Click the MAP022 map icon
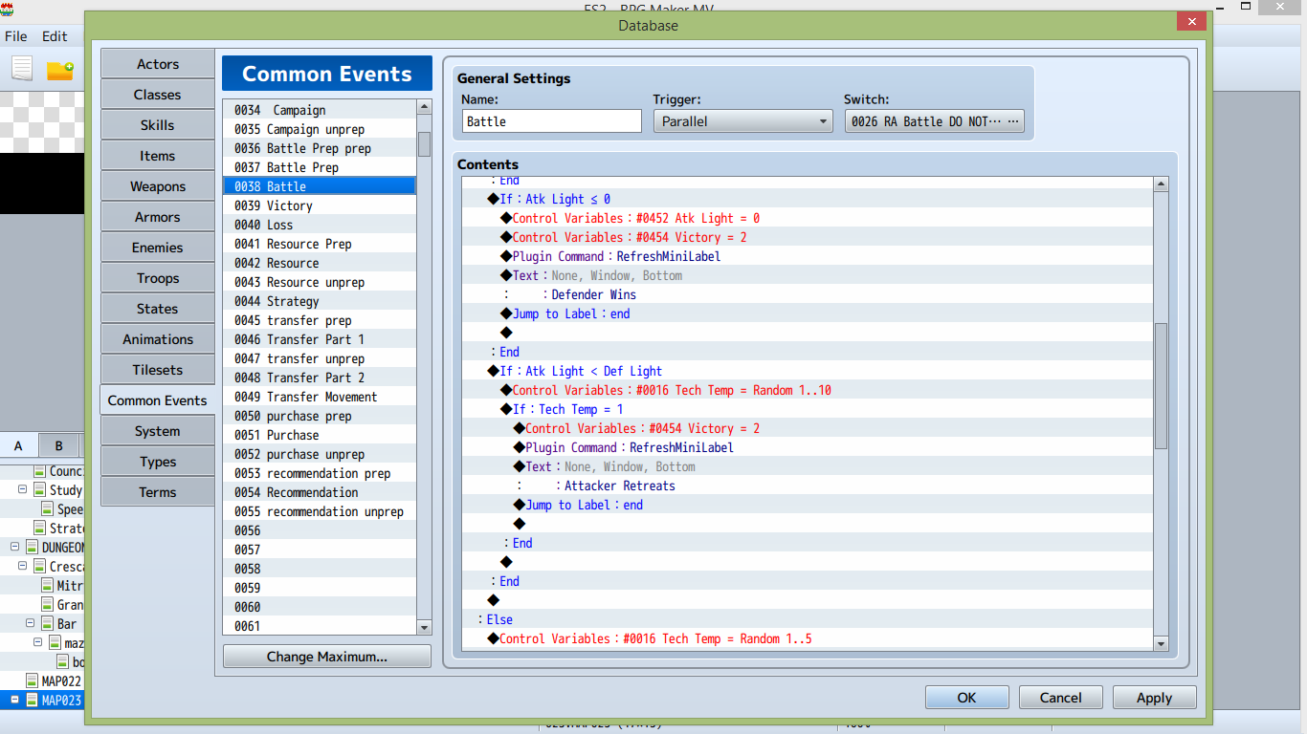 click(x=33, y=681)
